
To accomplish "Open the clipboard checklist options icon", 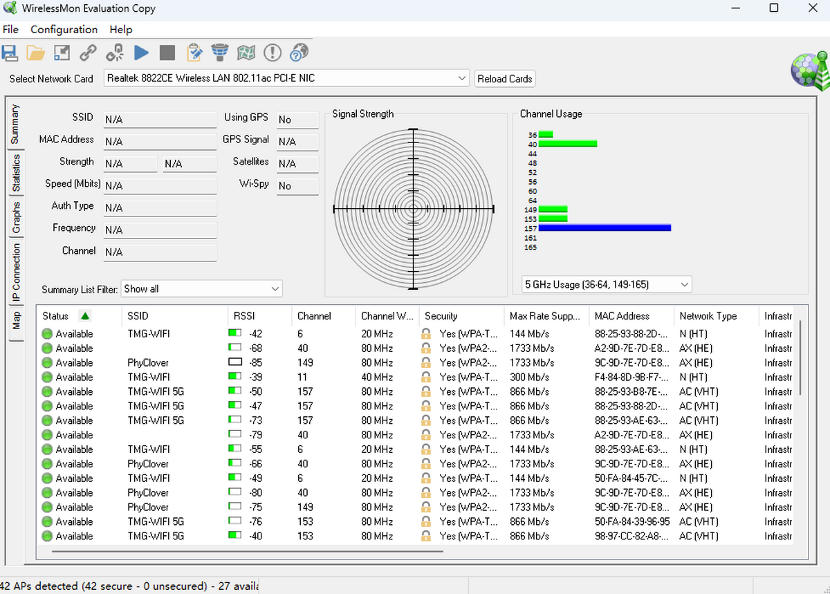I will (x=194, y=53).
